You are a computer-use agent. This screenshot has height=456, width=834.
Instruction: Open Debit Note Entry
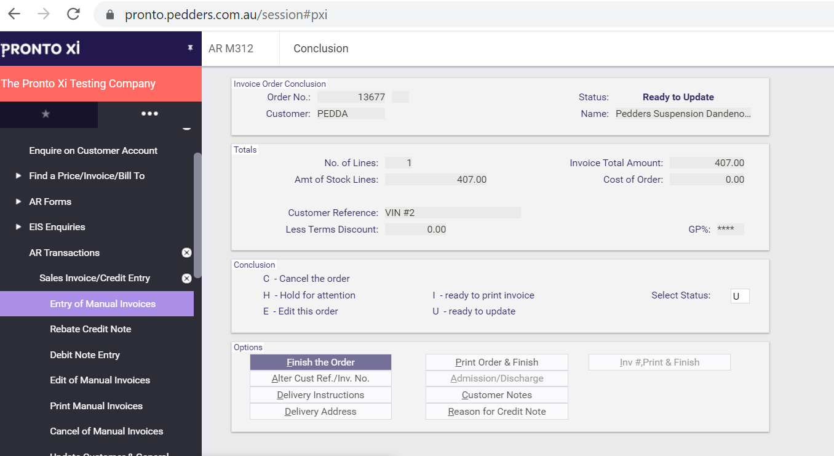[x=85, y=355]
